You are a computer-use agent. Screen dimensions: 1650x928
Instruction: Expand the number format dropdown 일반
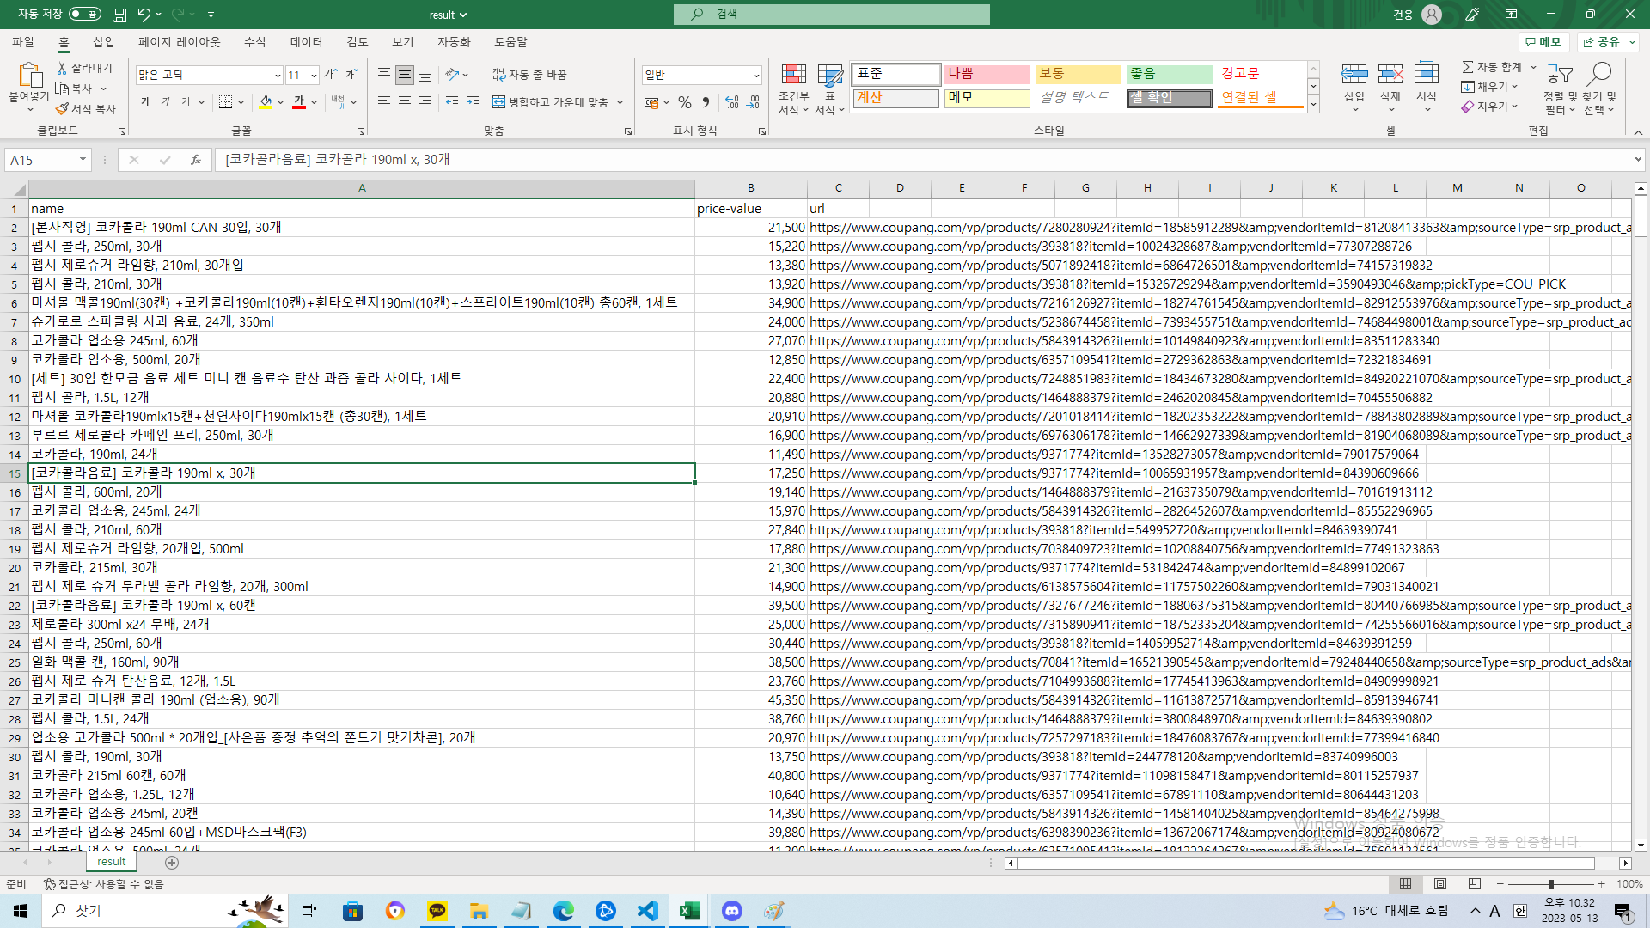pos(756,76)
